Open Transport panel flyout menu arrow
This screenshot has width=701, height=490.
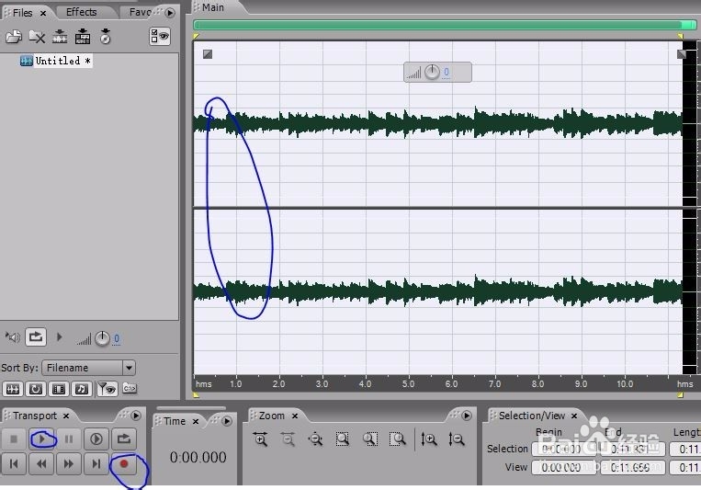tap(136, 416)
